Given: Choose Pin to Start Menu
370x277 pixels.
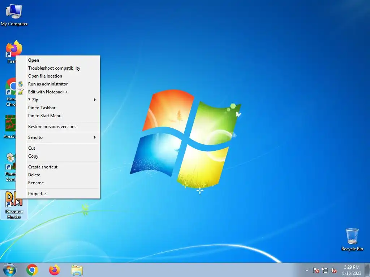Looking at the screenshot, I should pyautogui.click(x=58, y=116).
